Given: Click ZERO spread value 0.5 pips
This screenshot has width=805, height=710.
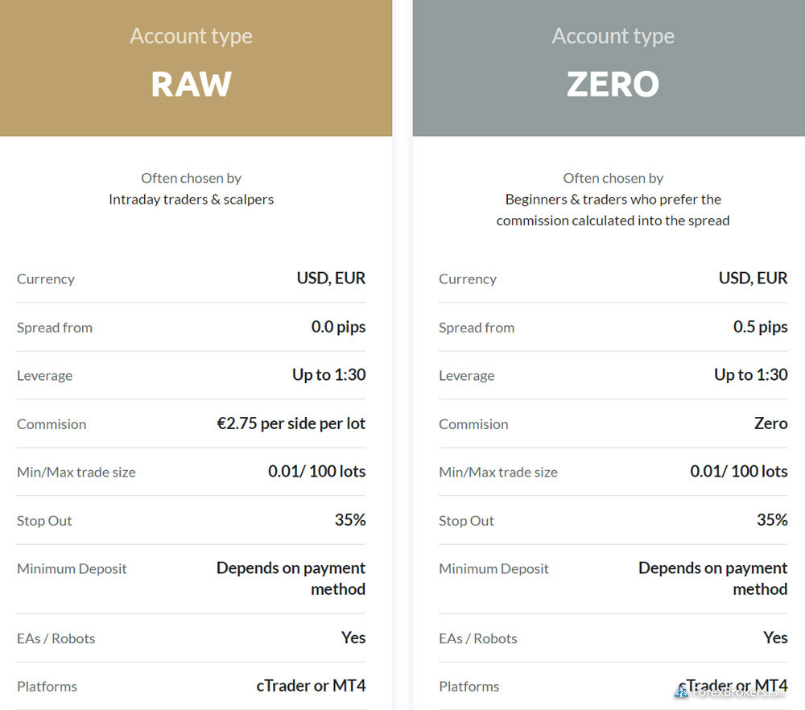Looking at the screenshot, I should click(x=761, y=327).
